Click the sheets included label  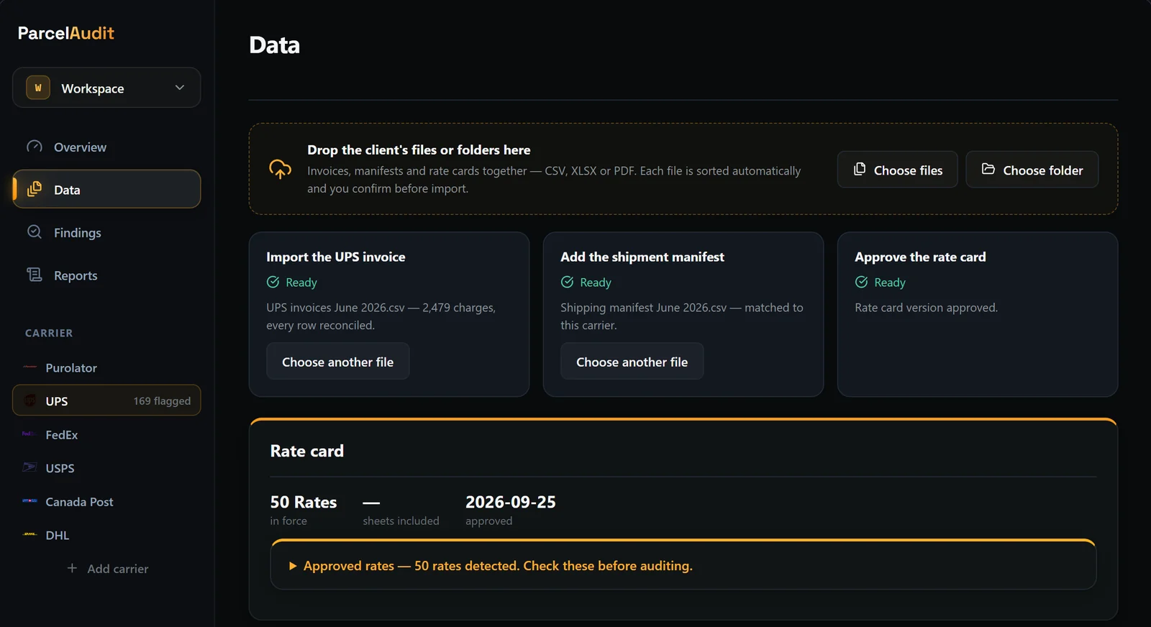401,521
